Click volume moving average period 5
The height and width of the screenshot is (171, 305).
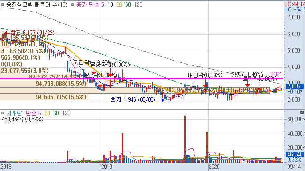coord(40,113)
